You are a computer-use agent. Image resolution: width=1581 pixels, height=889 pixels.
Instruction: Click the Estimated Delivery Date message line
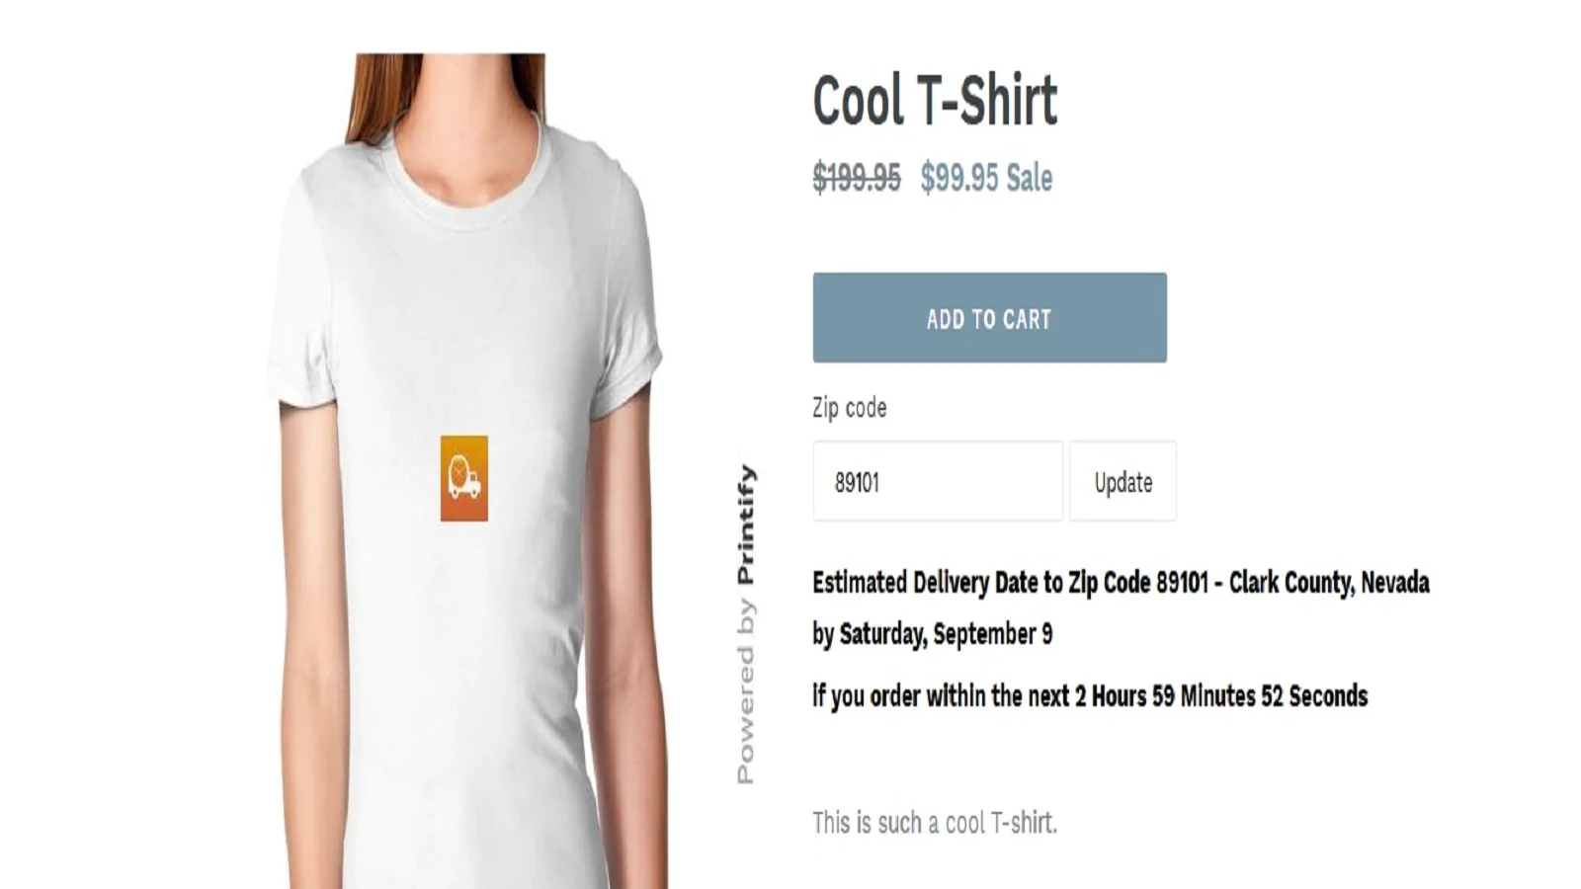click(x=1121, y=583)
